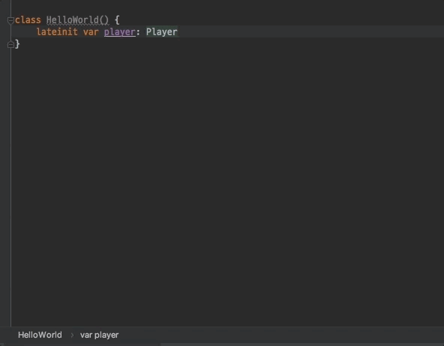Image resolution: width=444 pixels, height=346 pixels.
Task: Select 'var player' breadcrumb item
Action: 100,335
